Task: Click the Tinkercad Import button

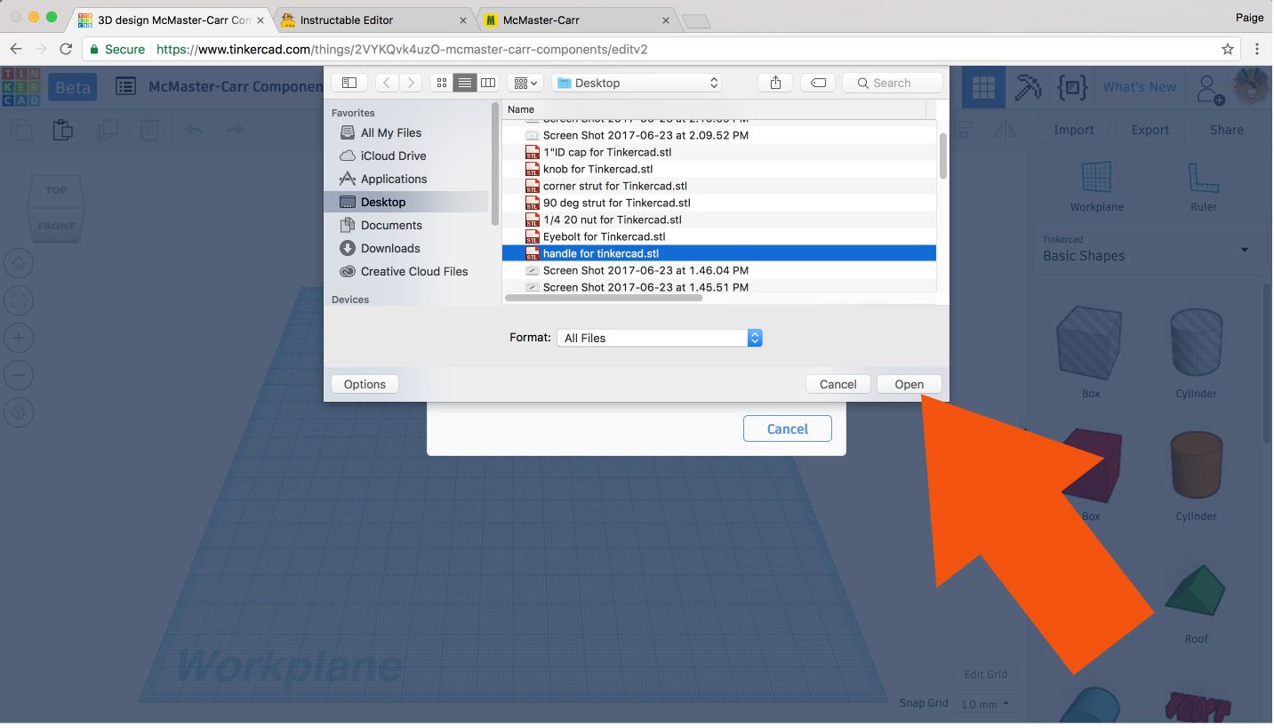Action: (1073, 130)
